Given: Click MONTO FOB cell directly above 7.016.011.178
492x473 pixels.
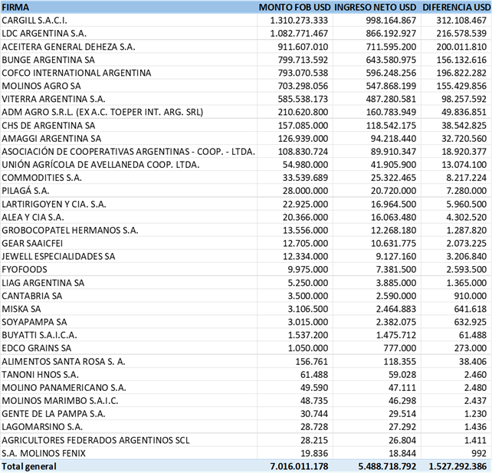Looking at the screenshot, I should coord(295,452).
